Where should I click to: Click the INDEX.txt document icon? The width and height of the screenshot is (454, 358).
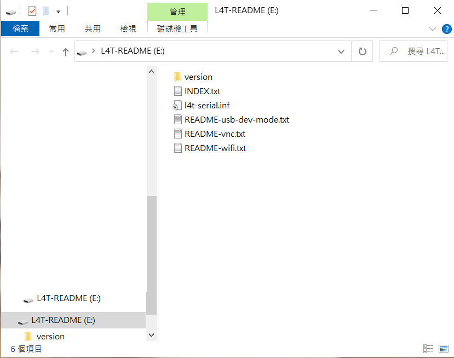click(178, 91)
